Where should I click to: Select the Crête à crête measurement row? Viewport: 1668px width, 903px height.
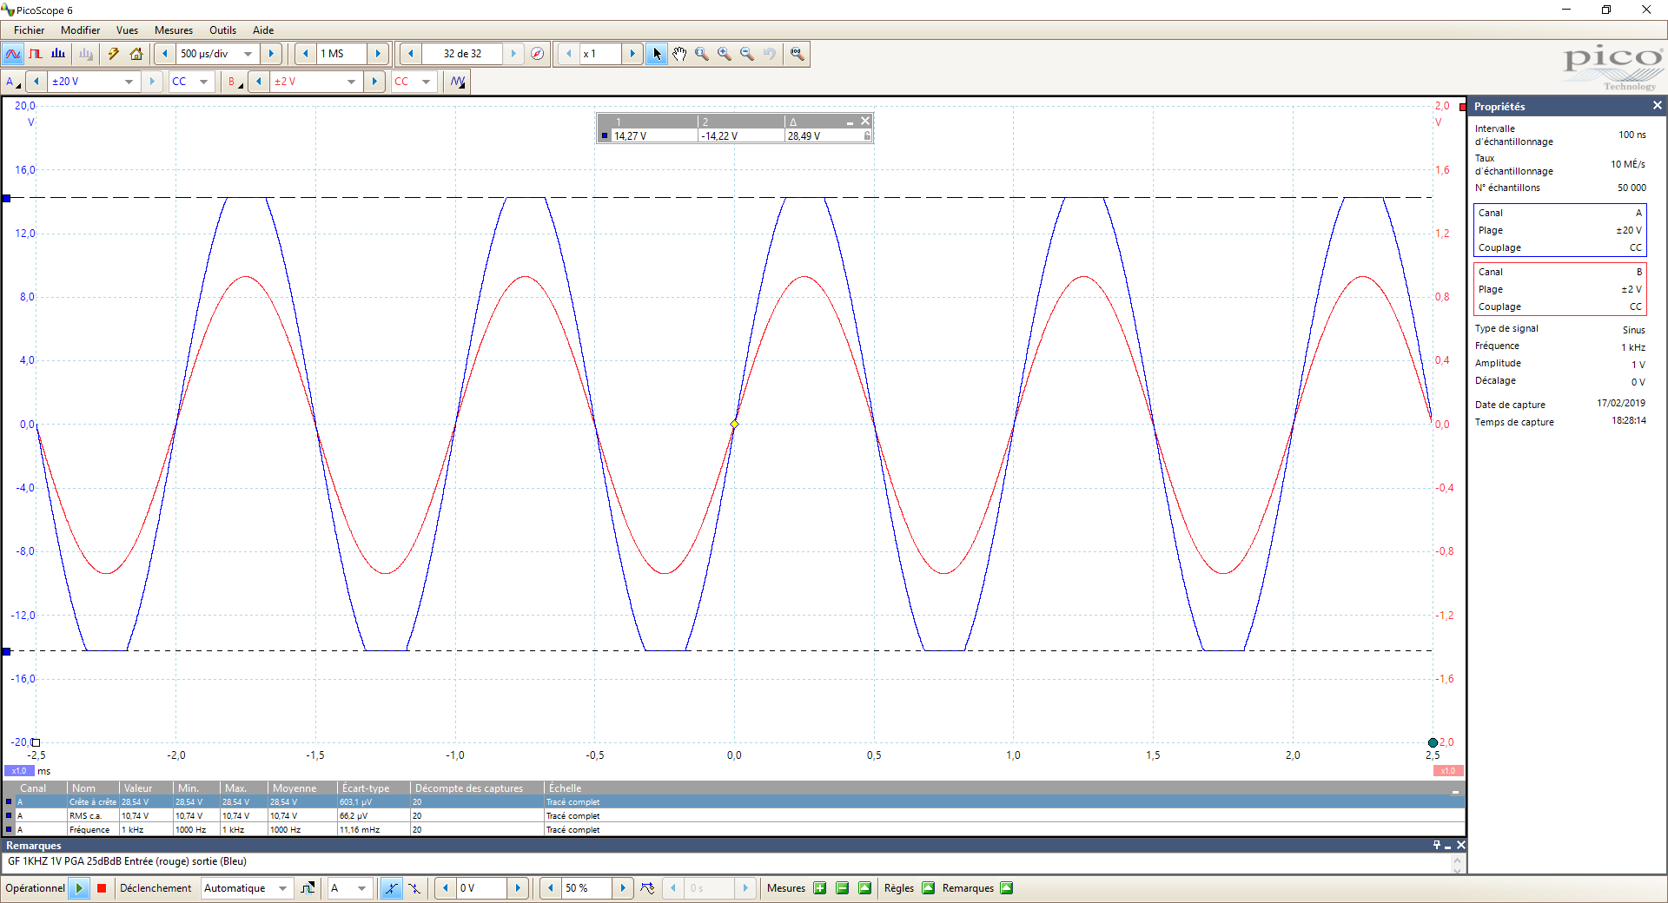tap(733, 802)
